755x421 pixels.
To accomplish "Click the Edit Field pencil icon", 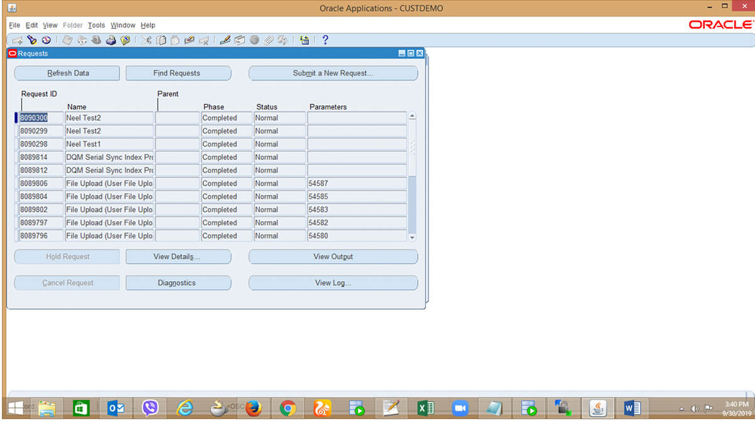I will pos(225,40).
